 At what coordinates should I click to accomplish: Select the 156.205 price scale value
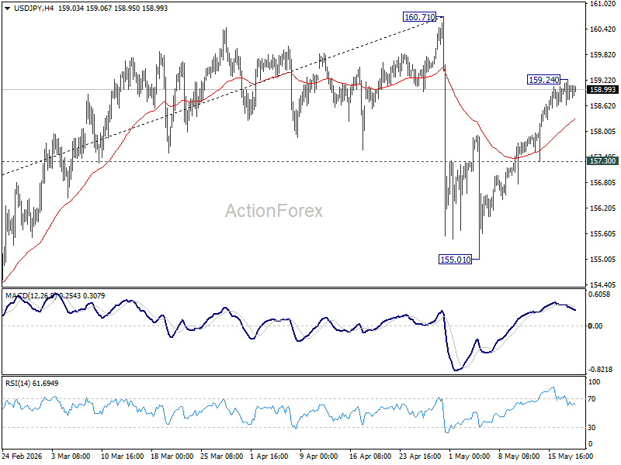(603, 208)
